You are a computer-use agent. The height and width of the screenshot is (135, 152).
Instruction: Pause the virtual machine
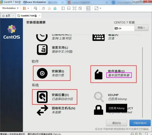(24, 8)
